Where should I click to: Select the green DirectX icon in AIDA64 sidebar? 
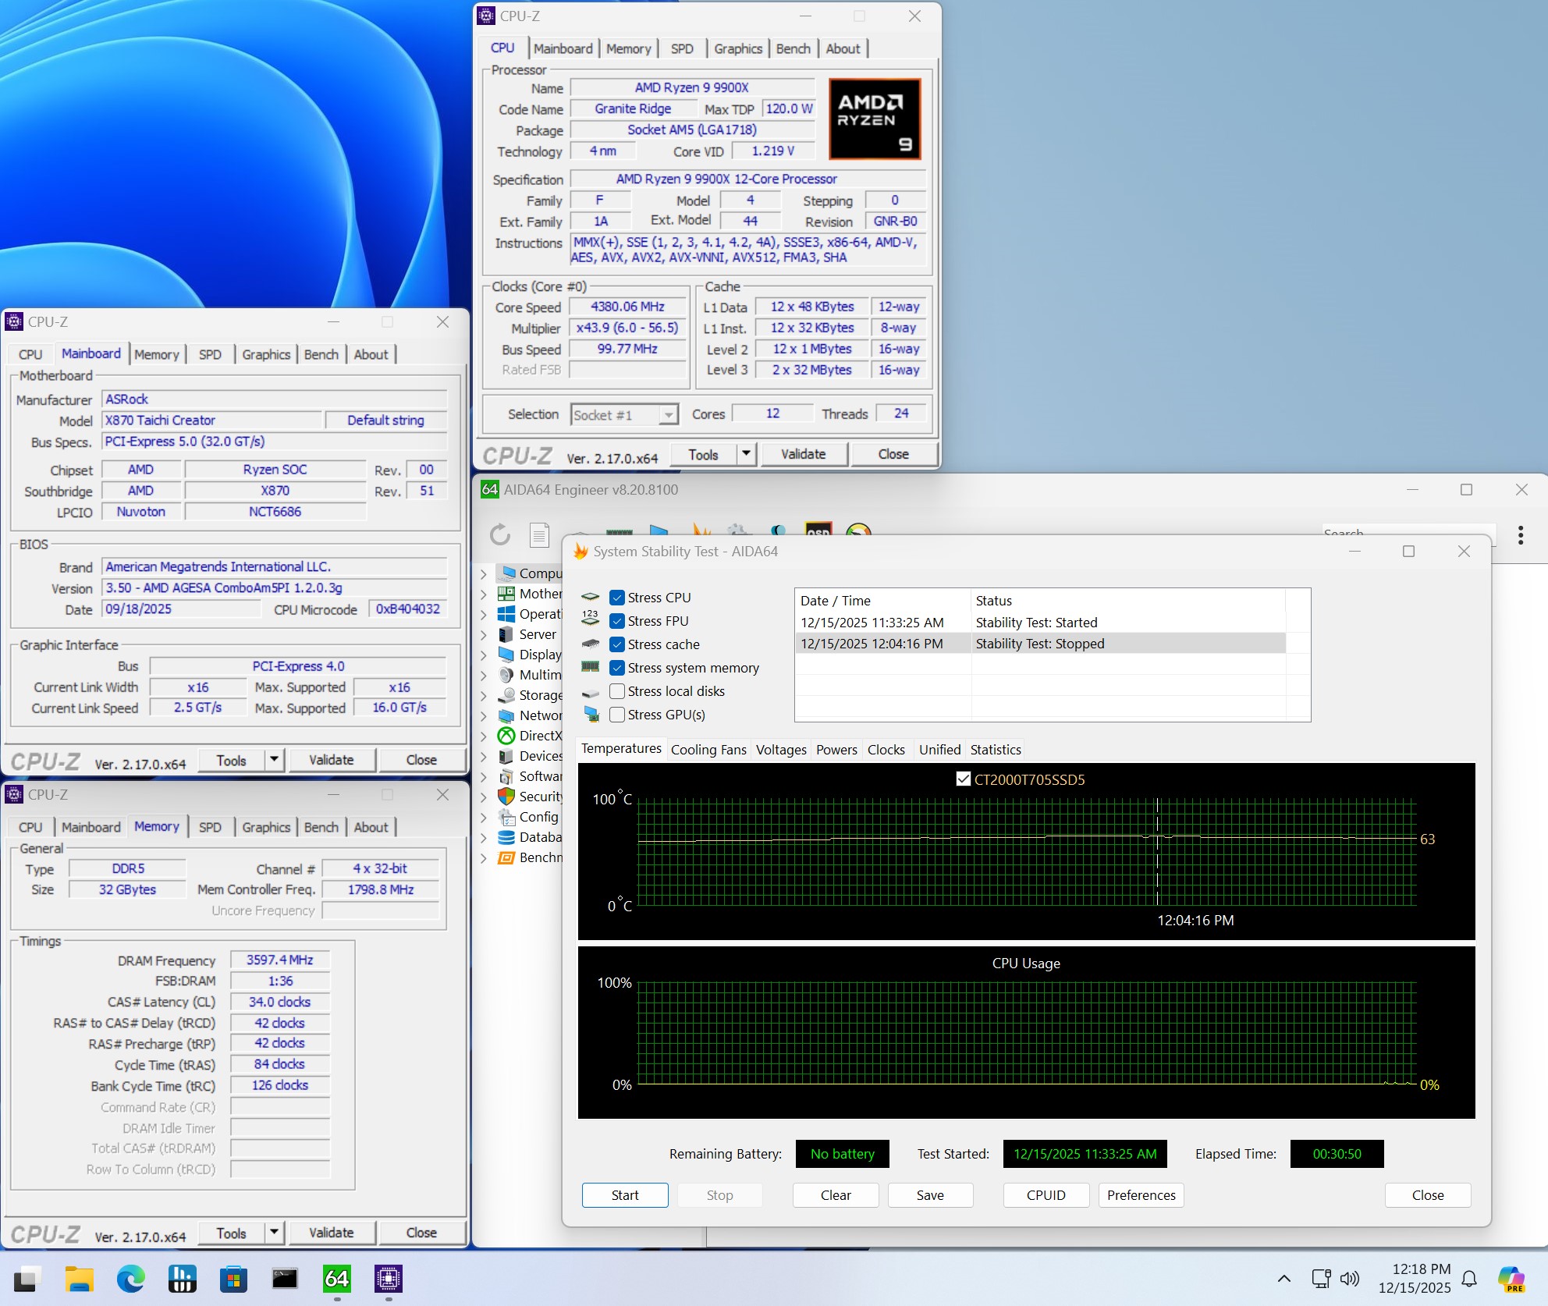coord(506,735)
